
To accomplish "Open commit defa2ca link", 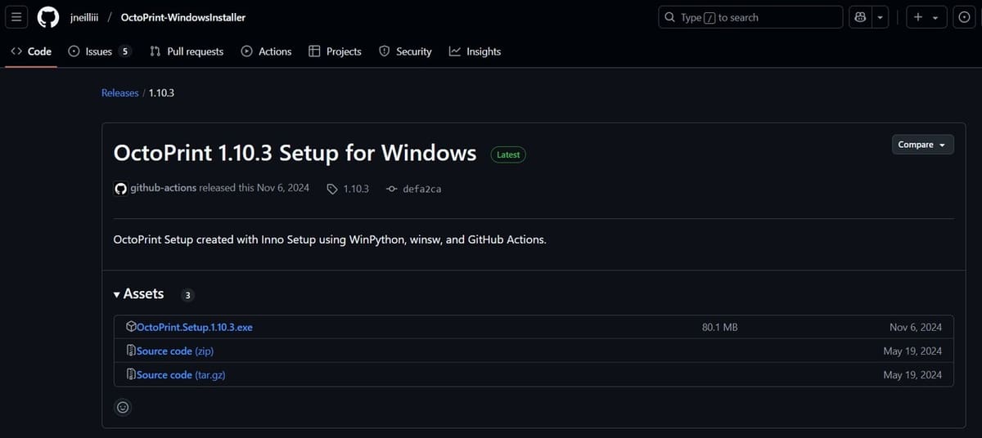I will pos(422,189).
